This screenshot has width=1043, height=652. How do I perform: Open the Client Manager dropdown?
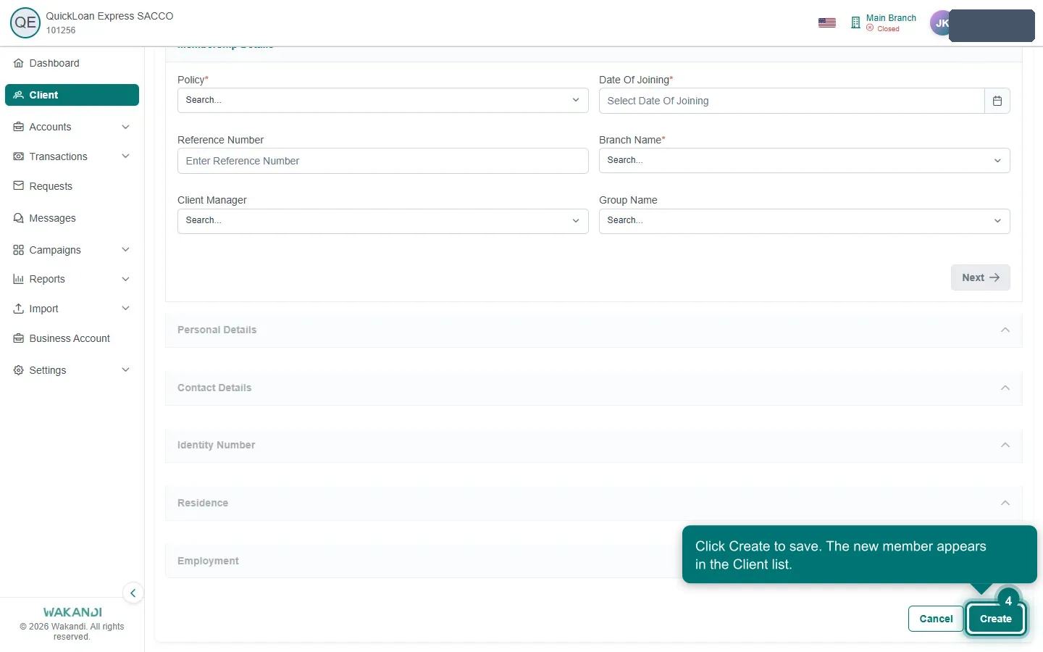coord(383,221)
